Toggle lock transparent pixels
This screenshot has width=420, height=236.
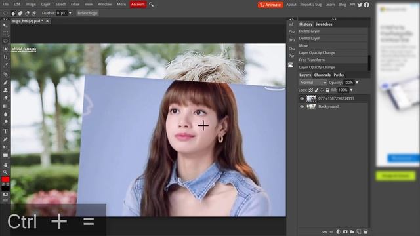(x=310, y=90)
